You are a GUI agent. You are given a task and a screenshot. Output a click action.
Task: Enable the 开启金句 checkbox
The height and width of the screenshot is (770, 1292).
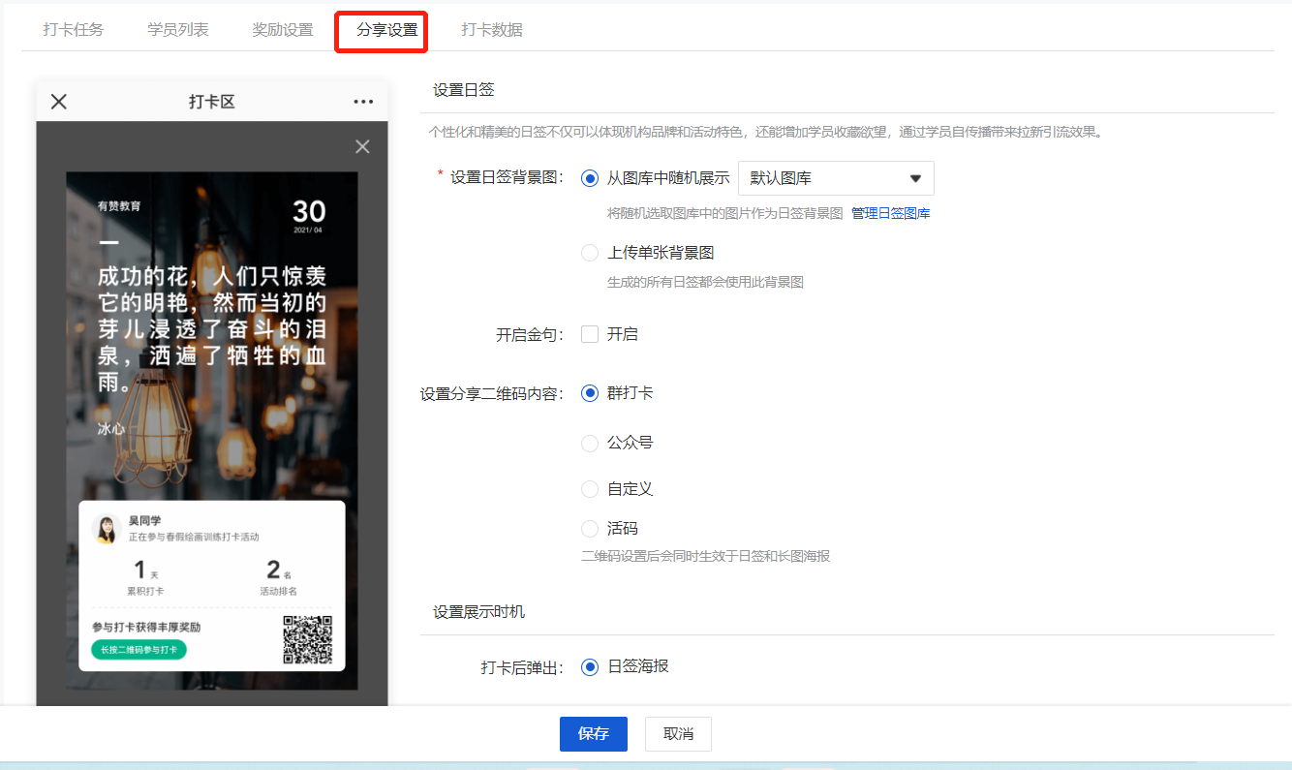tap(590, 334)
